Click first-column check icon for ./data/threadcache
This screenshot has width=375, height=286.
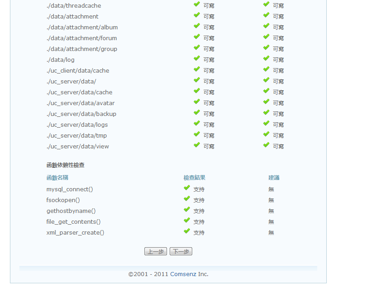(x=197, y=5)
